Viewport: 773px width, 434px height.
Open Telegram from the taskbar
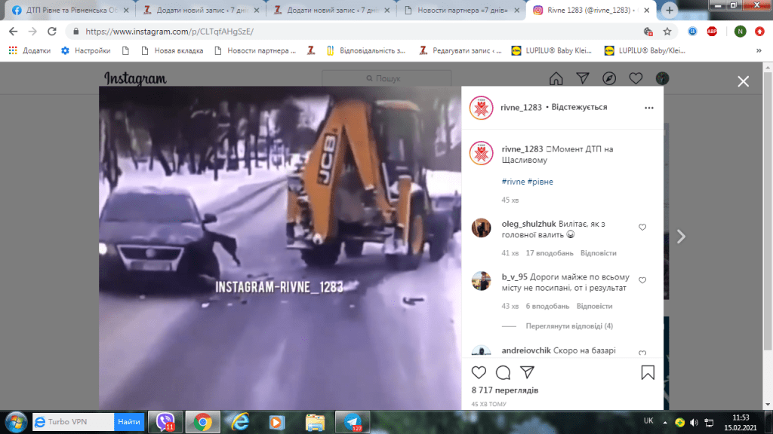click(353, 422)
